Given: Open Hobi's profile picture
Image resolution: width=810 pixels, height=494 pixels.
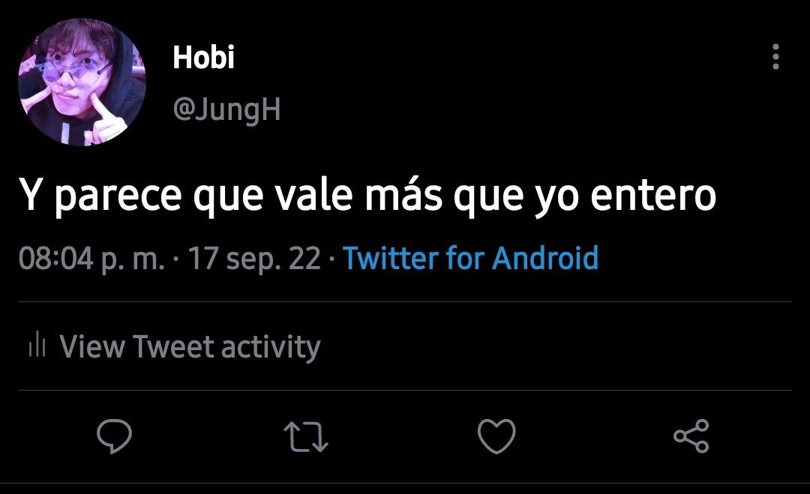Looking at the screenshot, I should click(x=82, y=82).
